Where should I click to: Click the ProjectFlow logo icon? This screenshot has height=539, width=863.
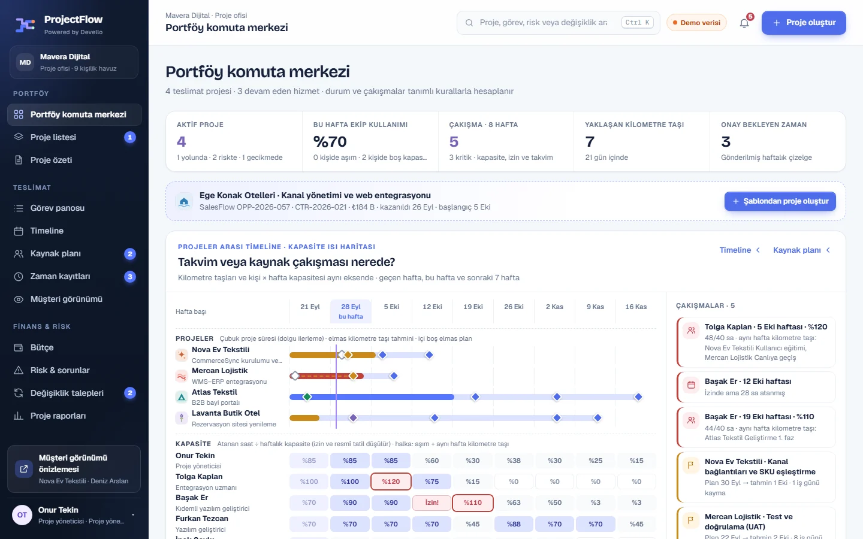coord(25,25)
